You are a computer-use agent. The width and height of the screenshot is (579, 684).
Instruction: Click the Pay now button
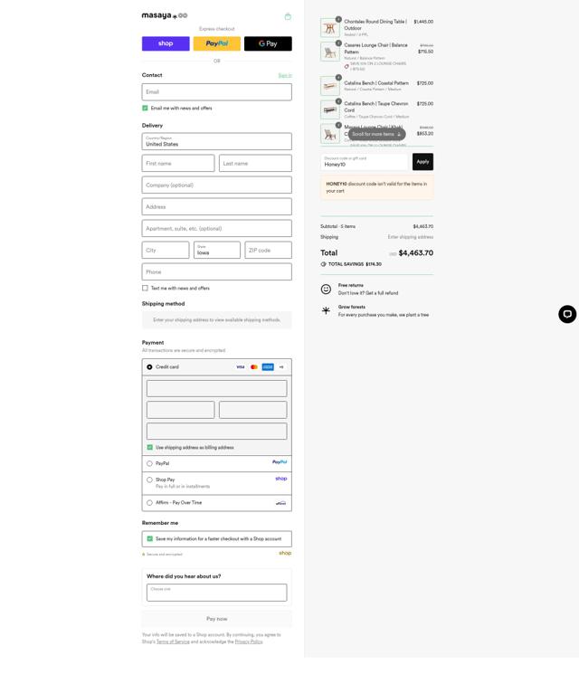[x=217, y=619]
